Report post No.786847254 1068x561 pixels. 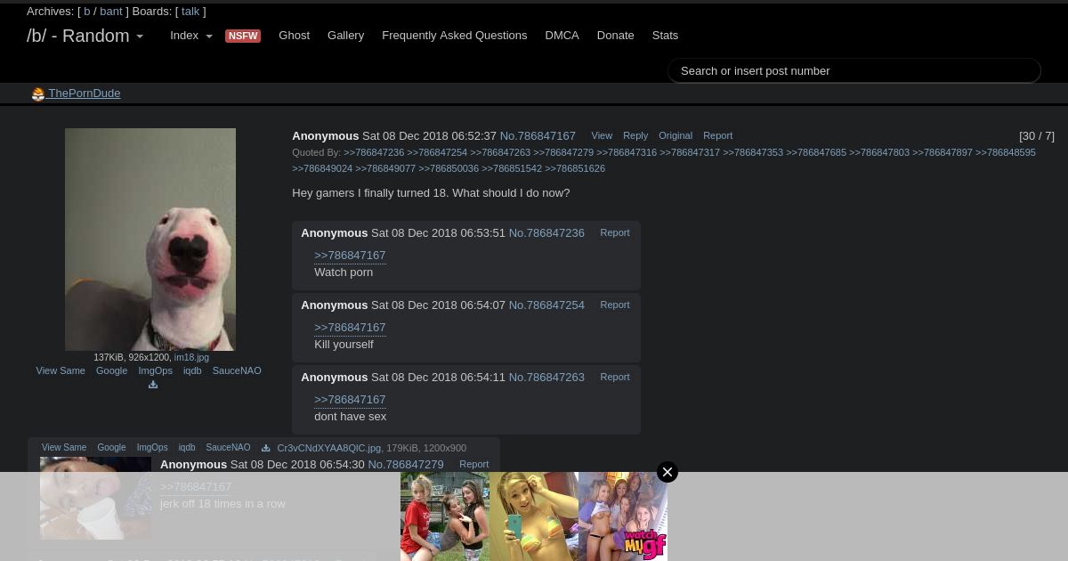pyautogui.click(x=614, y=305)
